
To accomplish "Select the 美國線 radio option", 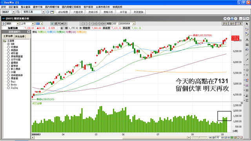I will pos(8,50).
